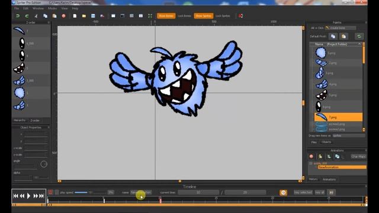
Task: Toggle the red button left of play speed
Action: coord(50,192)
